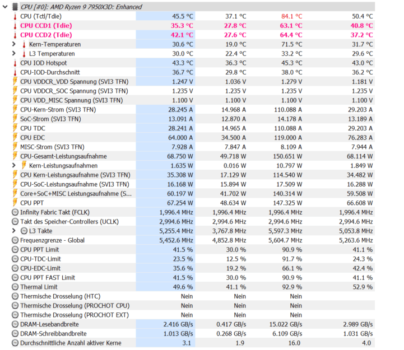Click the 1,996.4 MHz FCLK current value

click(176, 212)
